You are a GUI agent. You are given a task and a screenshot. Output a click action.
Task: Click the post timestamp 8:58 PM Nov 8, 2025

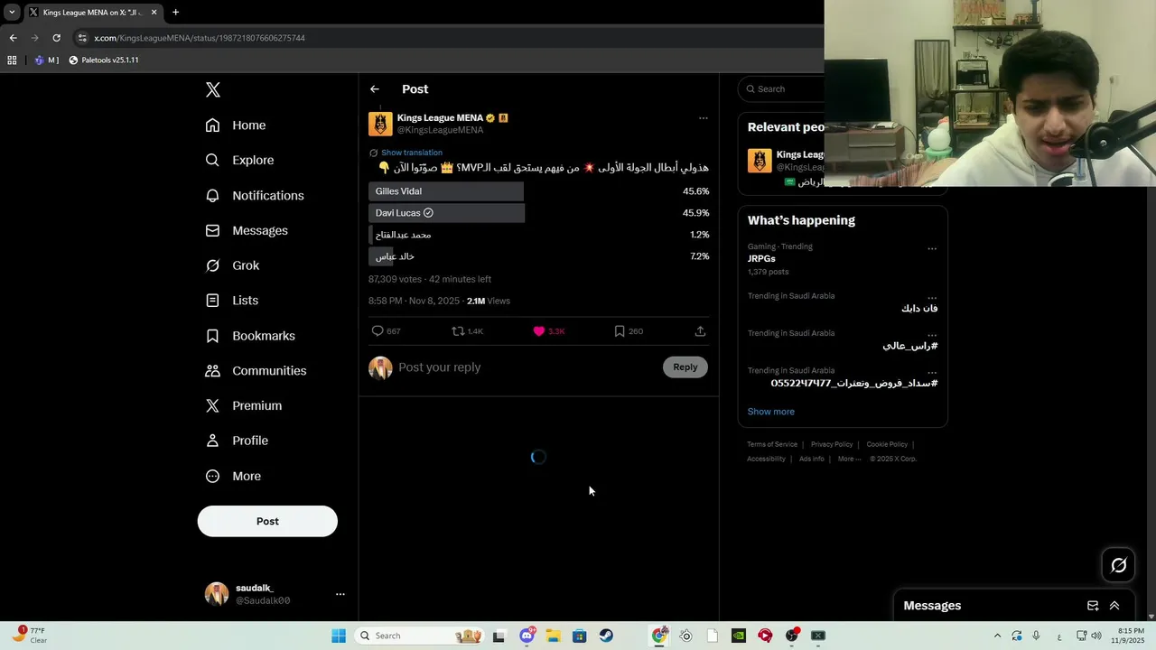tap(414, 301)
